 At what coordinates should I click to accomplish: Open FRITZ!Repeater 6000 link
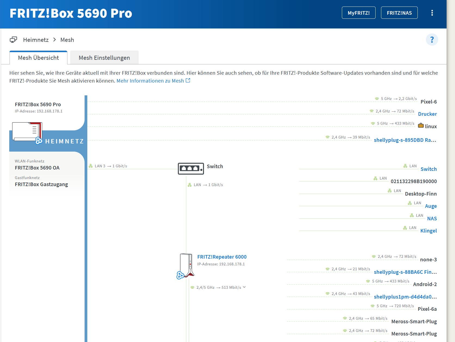click(x=222, y=257)
